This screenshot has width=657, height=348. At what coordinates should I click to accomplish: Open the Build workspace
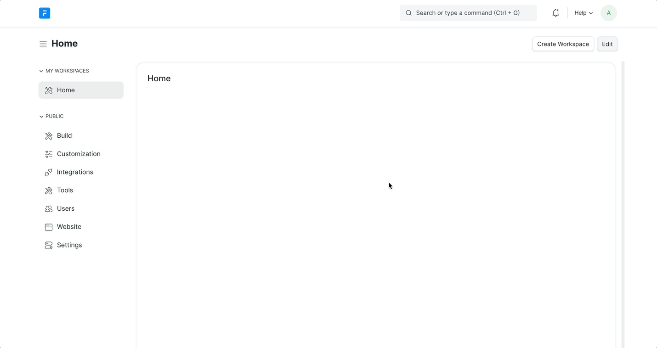point(81,135)
